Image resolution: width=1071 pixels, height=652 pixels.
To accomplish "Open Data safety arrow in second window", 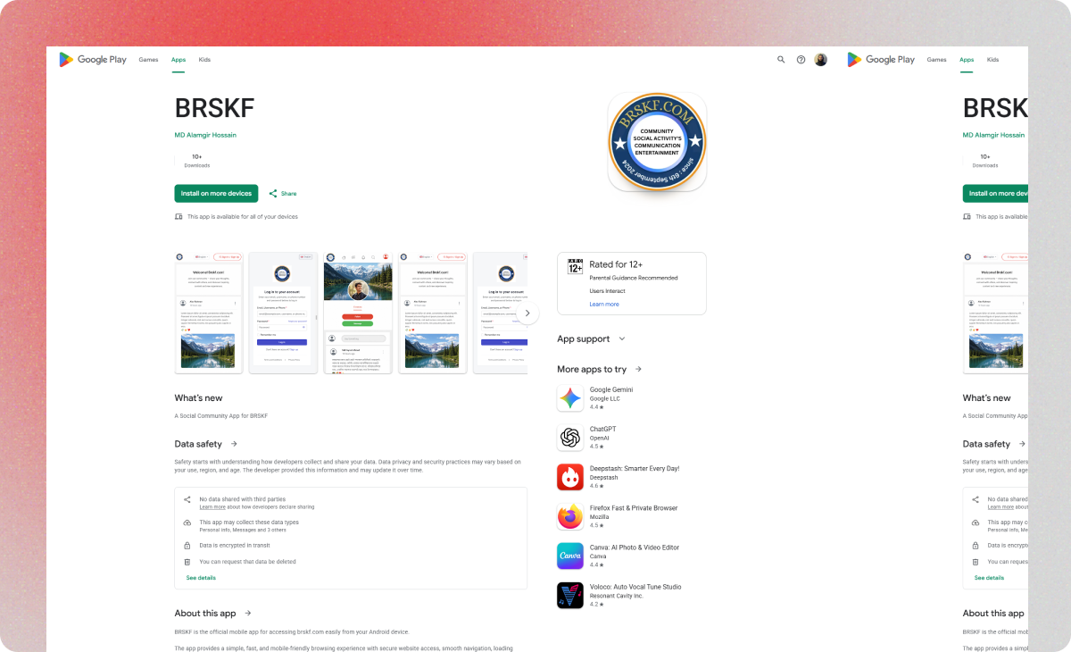I will point(1022,444).
